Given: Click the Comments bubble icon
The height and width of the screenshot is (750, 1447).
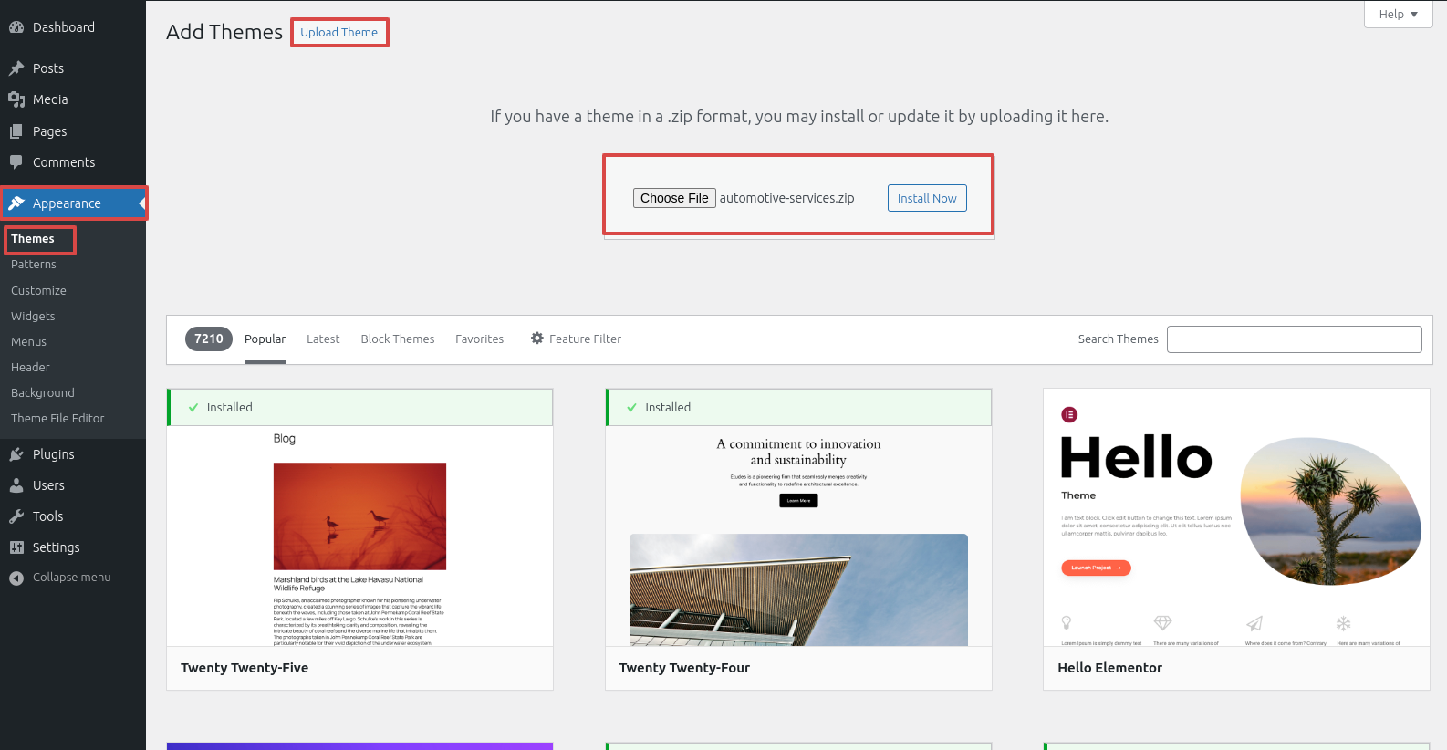Looking at the screenshot, I should (16, 162).
